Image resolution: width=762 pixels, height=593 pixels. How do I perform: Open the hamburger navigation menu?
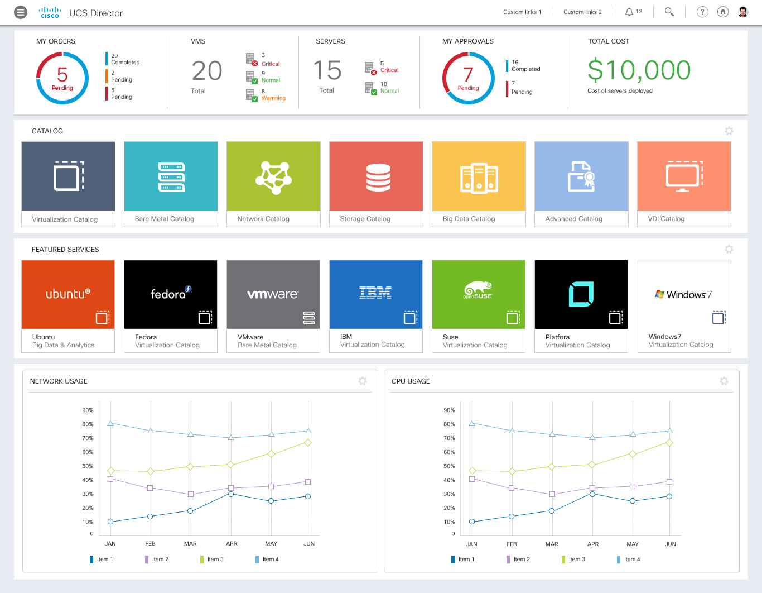pyautogui.click(x=21, y=12)
